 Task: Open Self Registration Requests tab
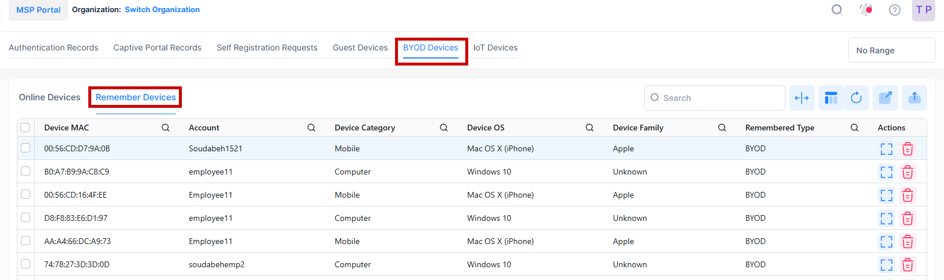click(267, 48)
